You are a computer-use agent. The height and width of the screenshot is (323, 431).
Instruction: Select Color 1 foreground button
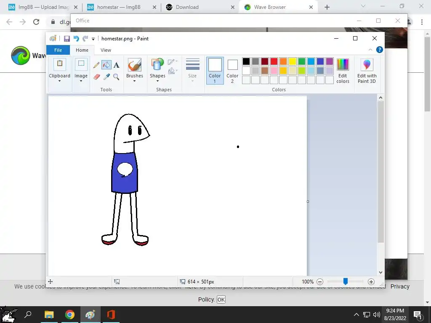(x=215, y=70)
